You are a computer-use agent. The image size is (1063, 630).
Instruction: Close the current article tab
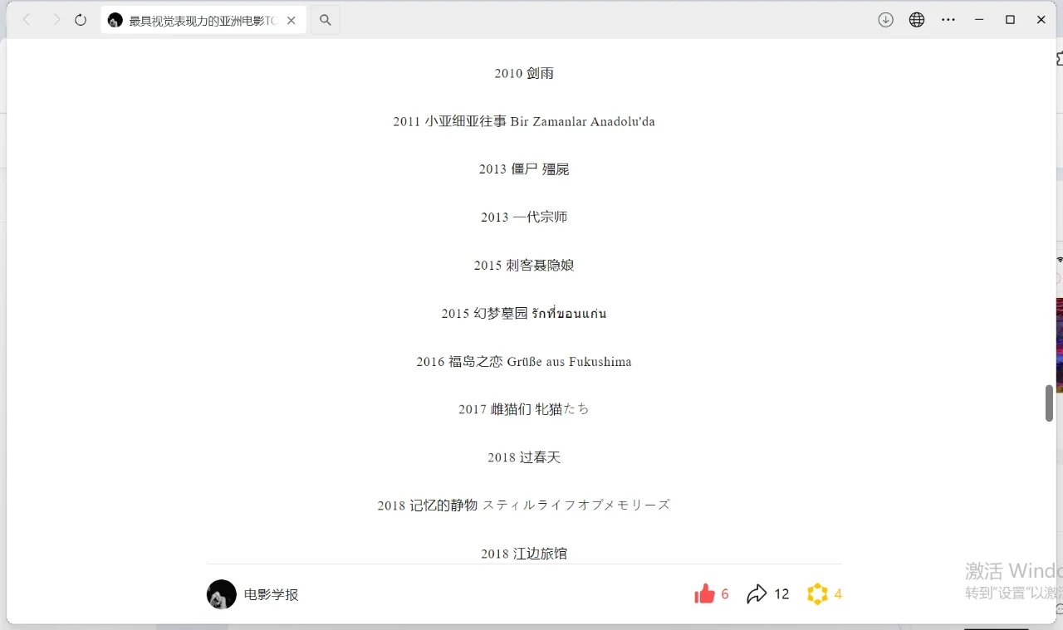[x=290, y=20]
